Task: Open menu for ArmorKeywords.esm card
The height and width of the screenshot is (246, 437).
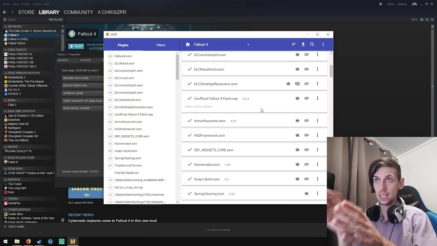Action: 317,121
